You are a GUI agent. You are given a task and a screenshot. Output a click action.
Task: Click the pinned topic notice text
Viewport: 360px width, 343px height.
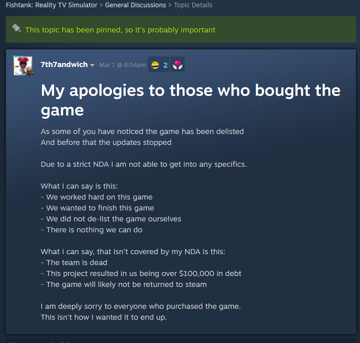click(120, 30)
